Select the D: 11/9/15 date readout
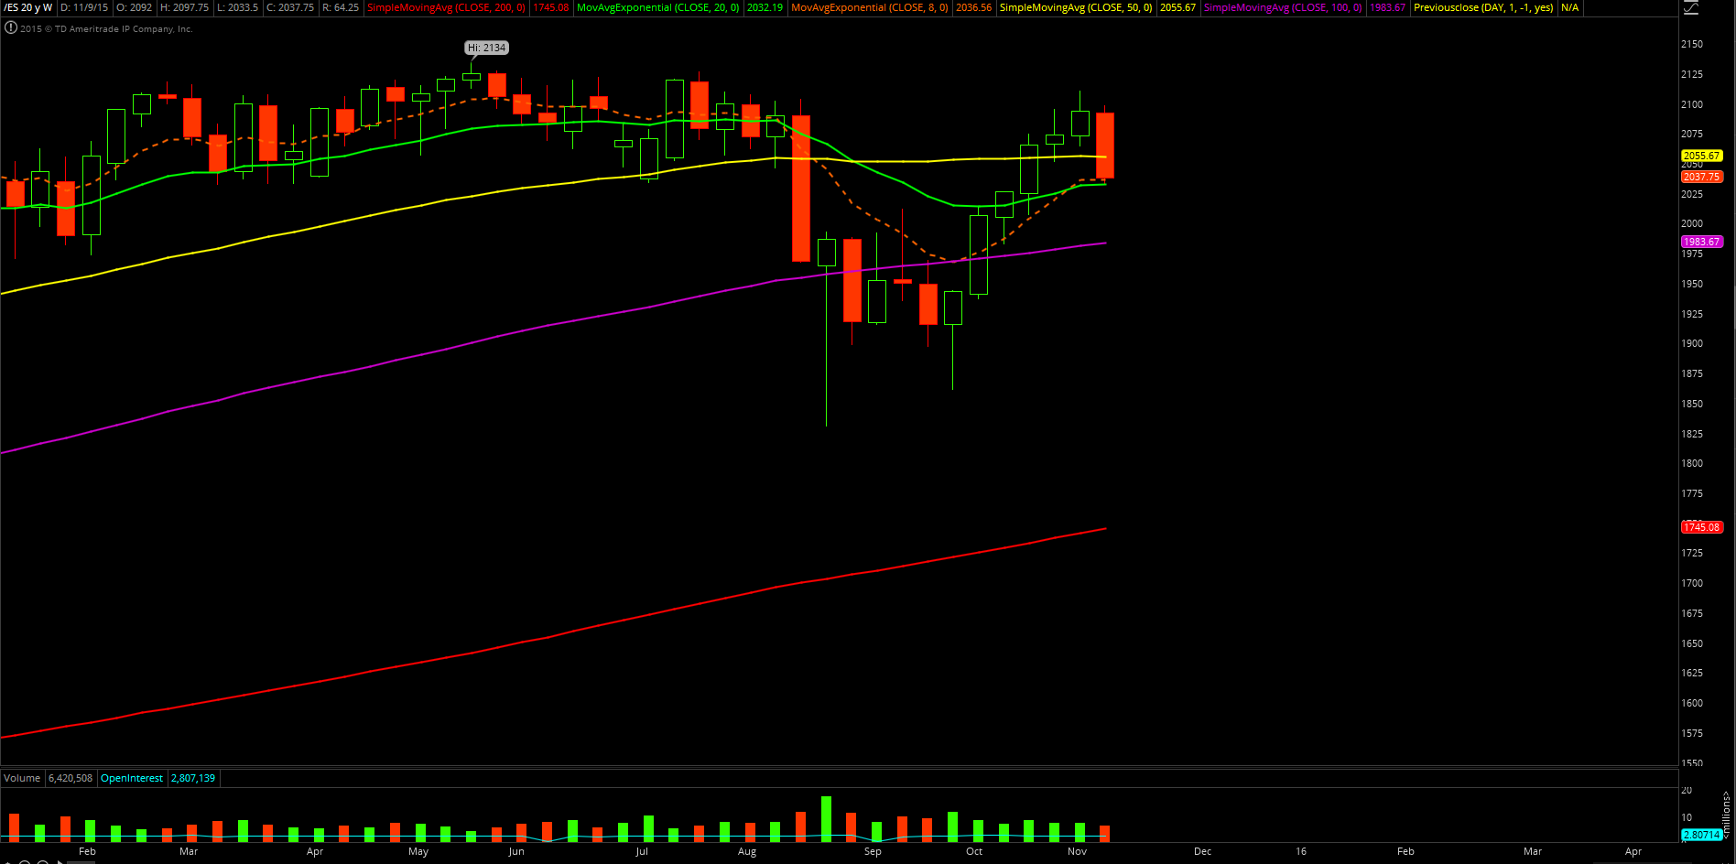 point(84,7)
